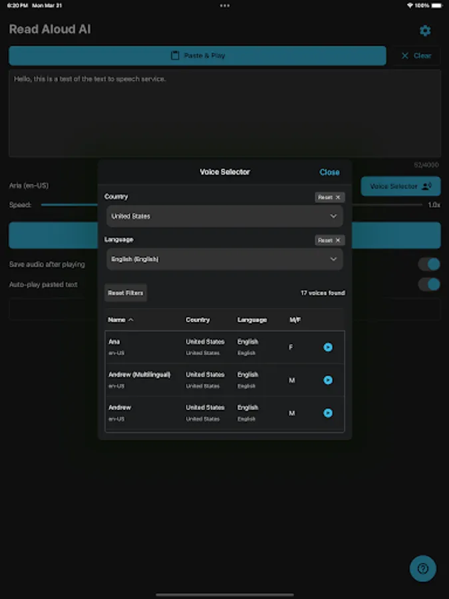The width and height of the screenshot is (449, 599).
Task: Sort voices by Language column header
Action: (x=252, y=319)
